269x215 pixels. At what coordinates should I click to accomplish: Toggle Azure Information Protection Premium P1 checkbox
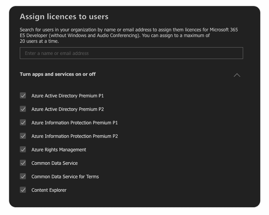(23, 122)
